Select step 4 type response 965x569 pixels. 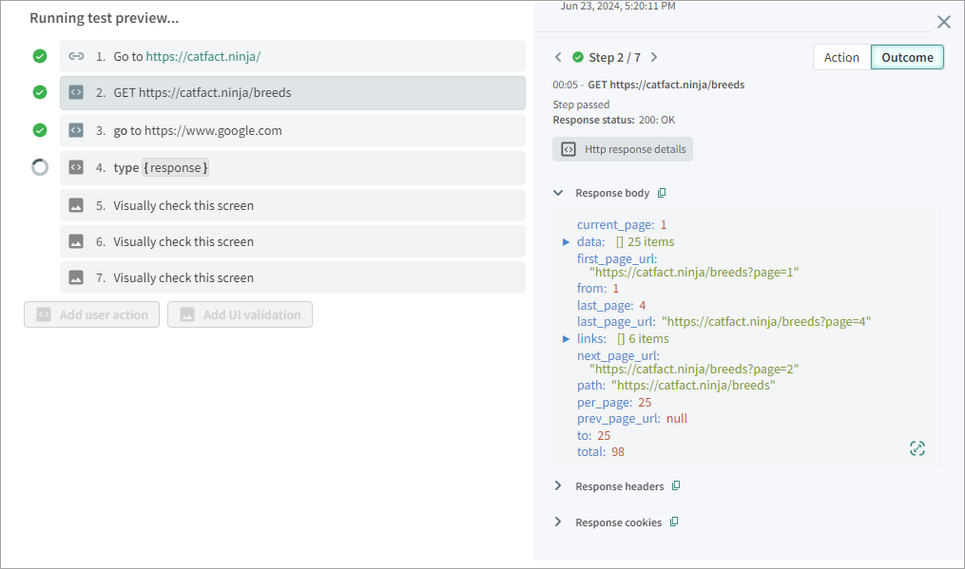pyautogui.click(x=292, y=167)
